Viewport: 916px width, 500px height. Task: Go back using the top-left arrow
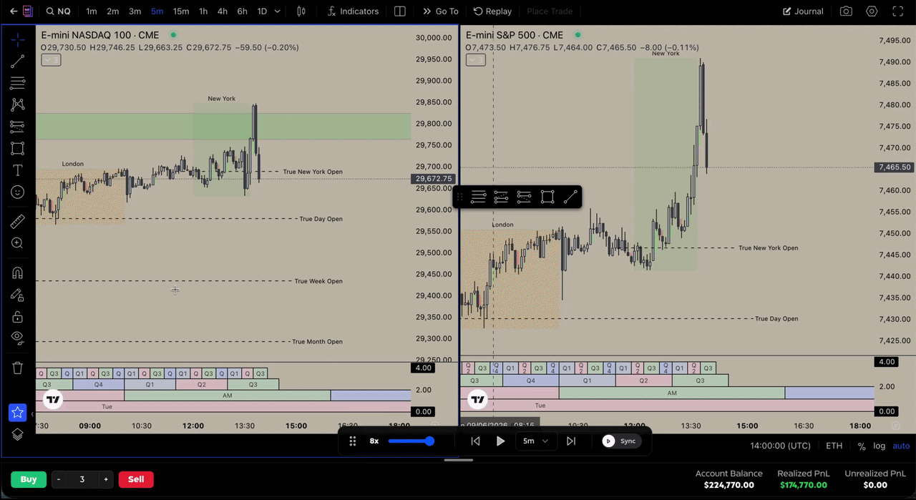click(14, 11)
